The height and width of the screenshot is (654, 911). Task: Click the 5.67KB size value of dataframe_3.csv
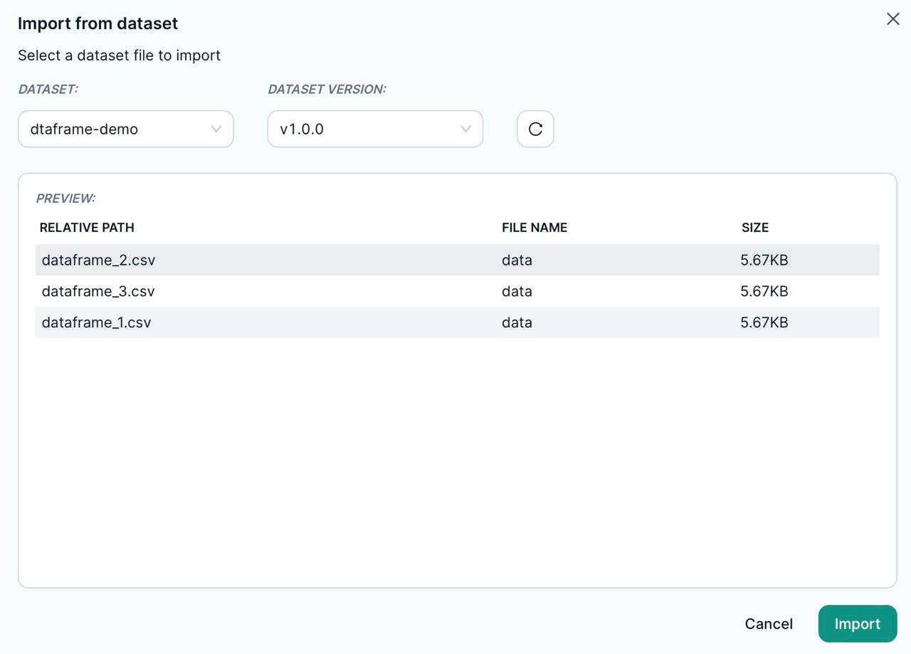[765, 291]
